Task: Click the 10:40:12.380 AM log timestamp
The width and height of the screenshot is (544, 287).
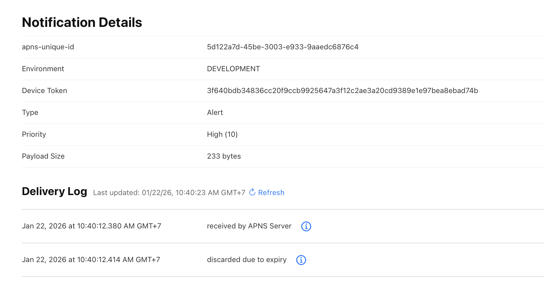Action: tap(91, 226)
